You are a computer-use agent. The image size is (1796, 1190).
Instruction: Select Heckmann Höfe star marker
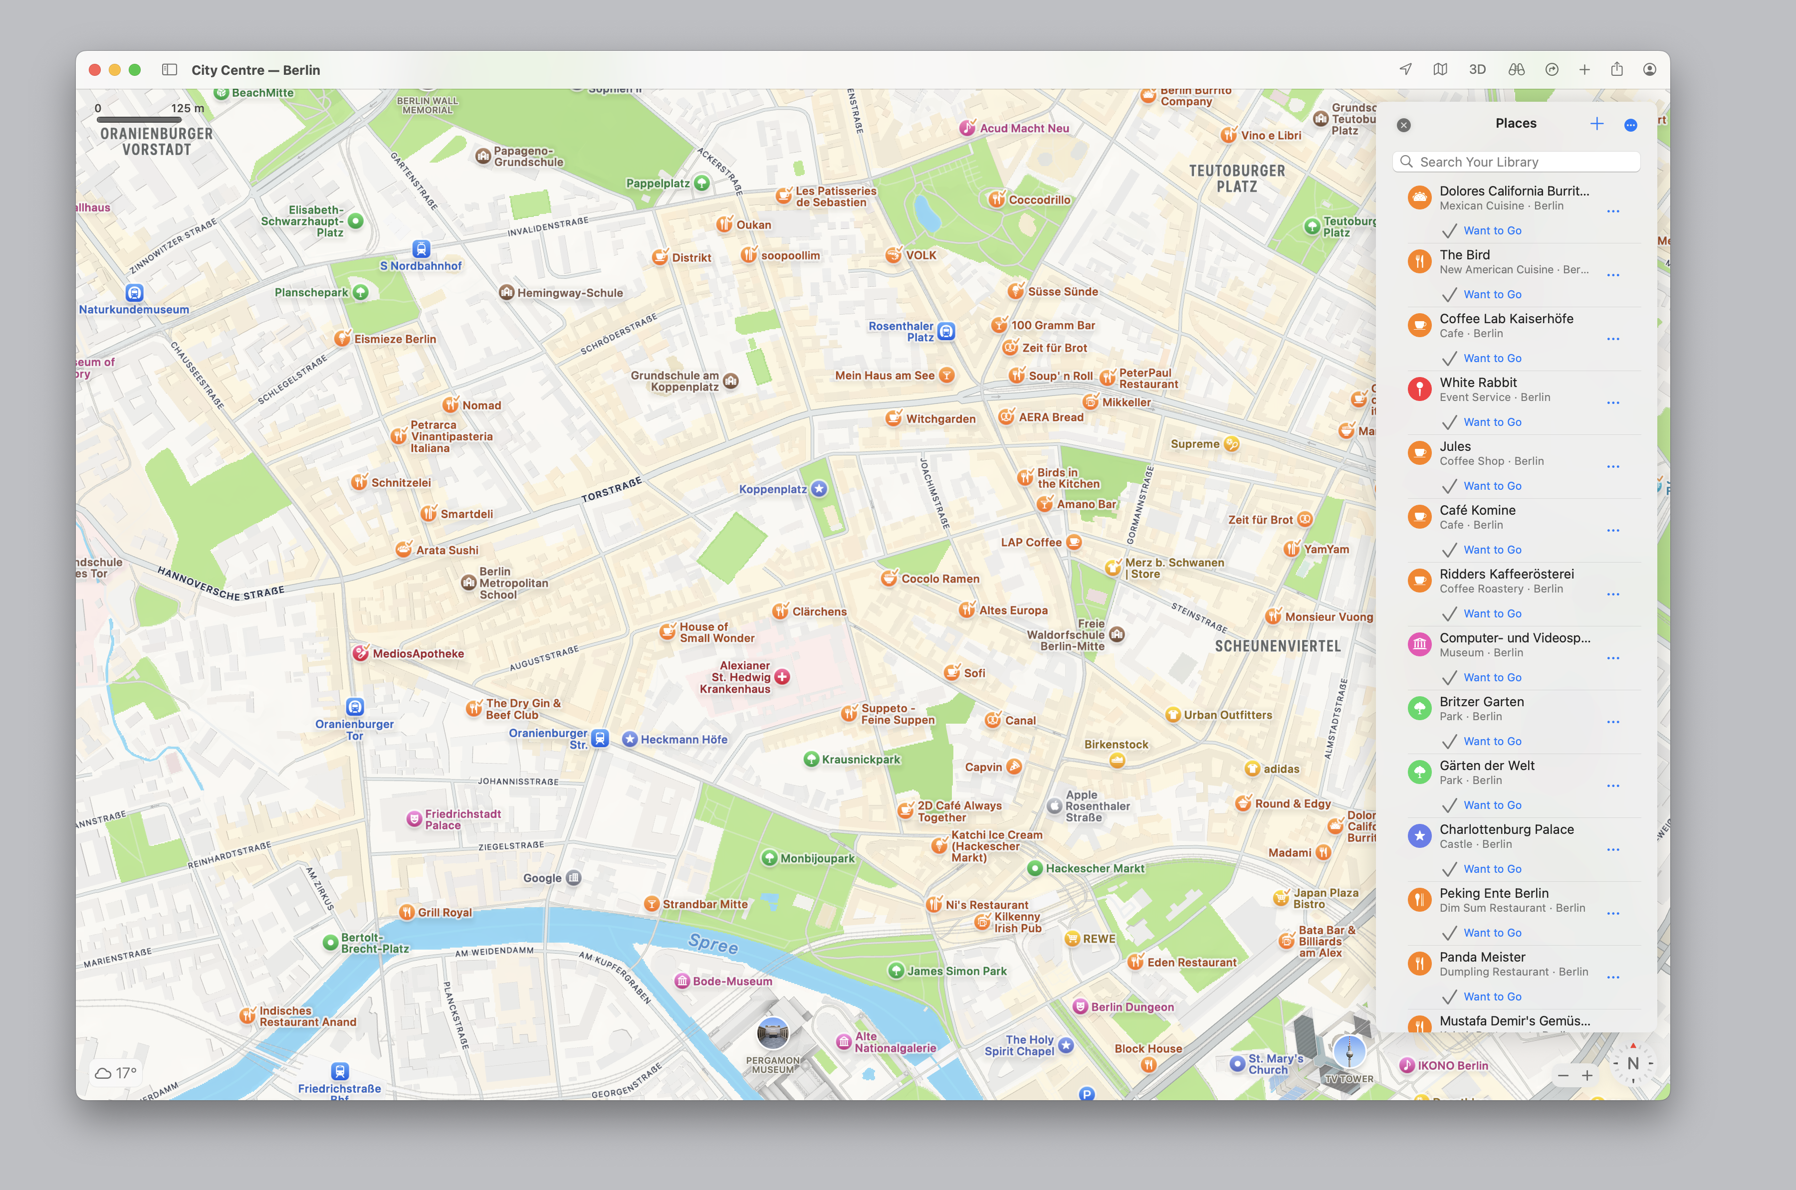pos(629,739)
